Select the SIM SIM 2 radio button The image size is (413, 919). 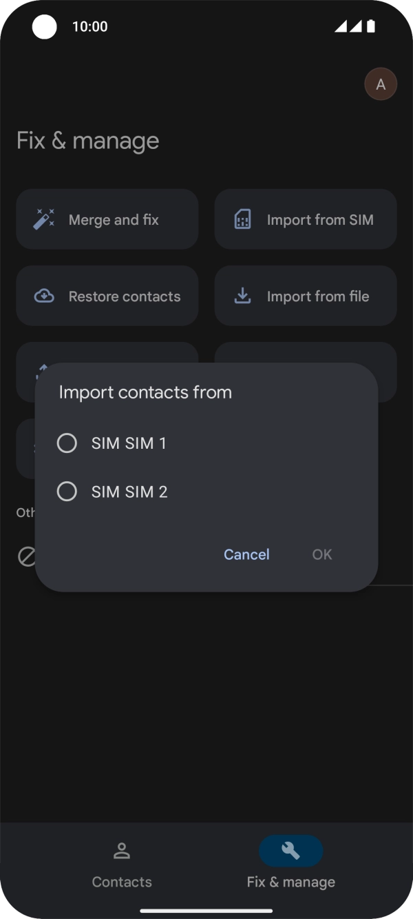click(67, 492)
